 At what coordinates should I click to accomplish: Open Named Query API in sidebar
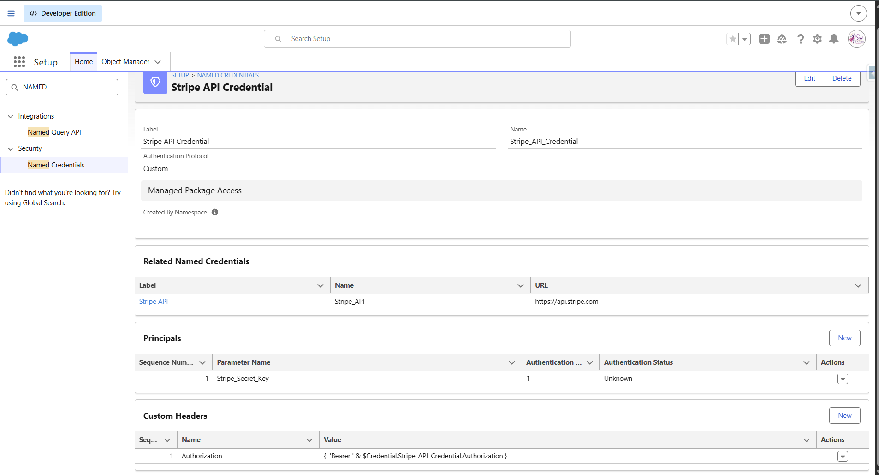[54, 132]
